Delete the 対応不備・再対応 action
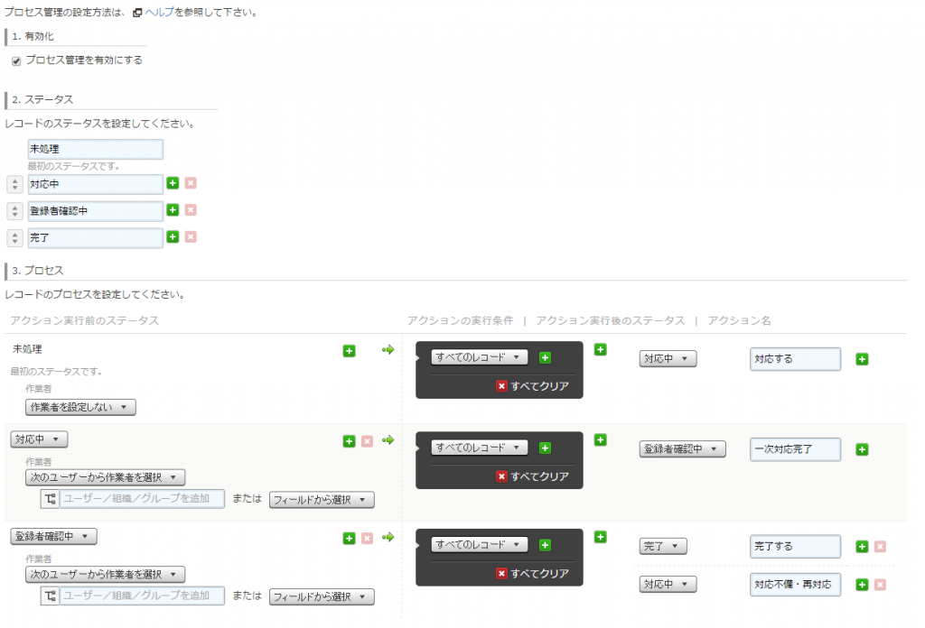 880,585
